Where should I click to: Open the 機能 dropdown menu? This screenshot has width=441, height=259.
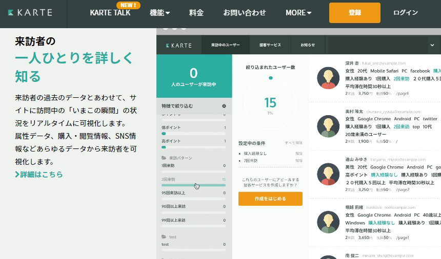159,13
